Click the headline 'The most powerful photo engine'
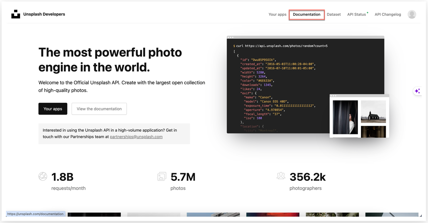The width and height of the screenshot is (428, 223). (110, 60)
